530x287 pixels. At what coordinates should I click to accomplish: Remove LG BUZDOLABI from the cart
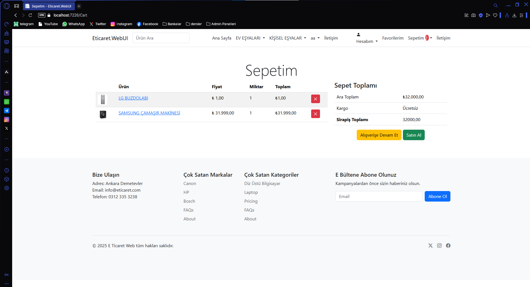pos(315,99)
